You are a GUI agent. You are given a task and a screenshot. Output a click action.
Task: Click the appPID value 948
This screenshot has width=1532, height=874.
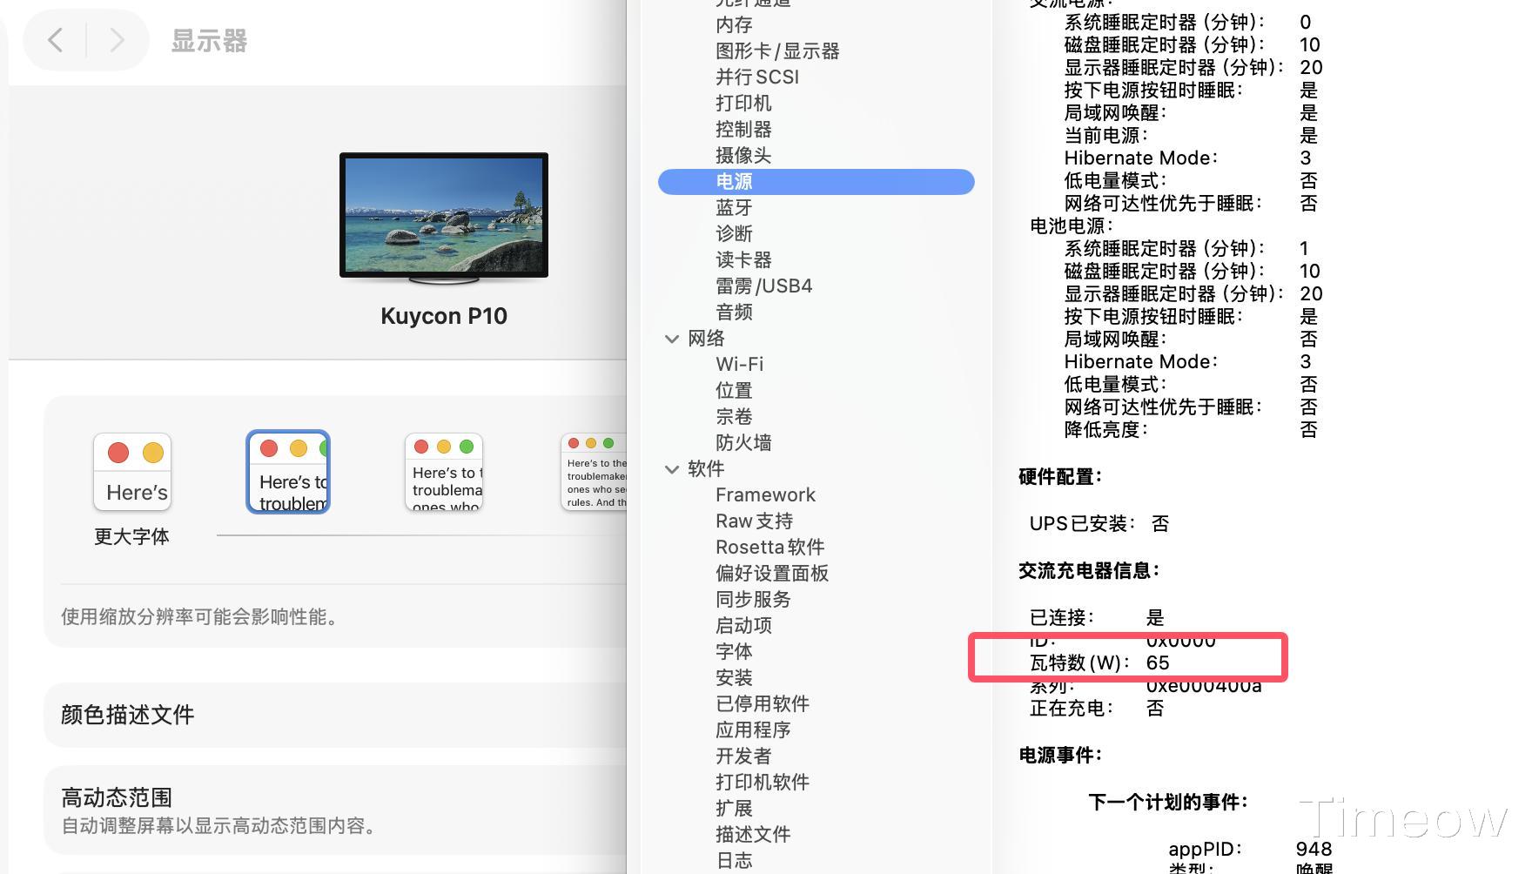tap(1314, 850)
